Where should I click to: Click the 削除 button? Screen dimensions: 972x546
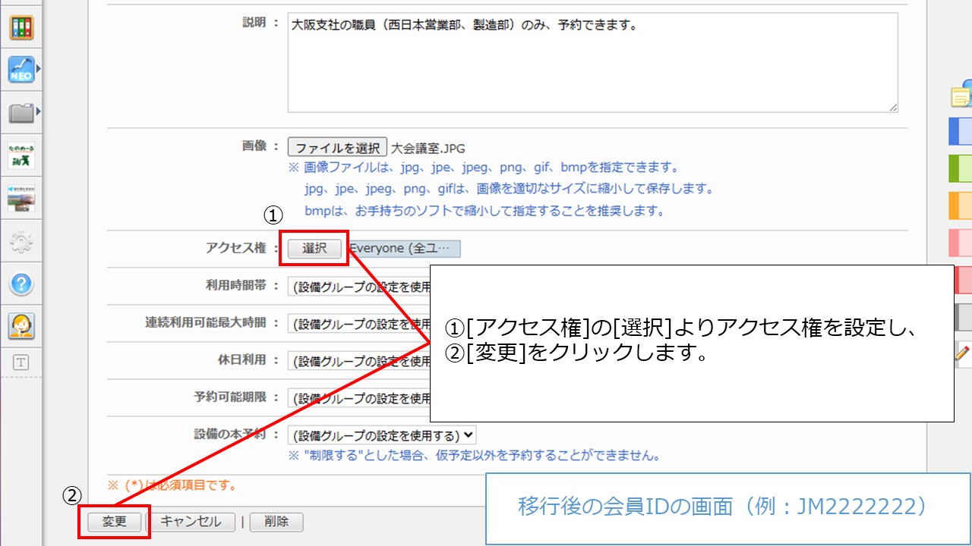coord(276,522)
